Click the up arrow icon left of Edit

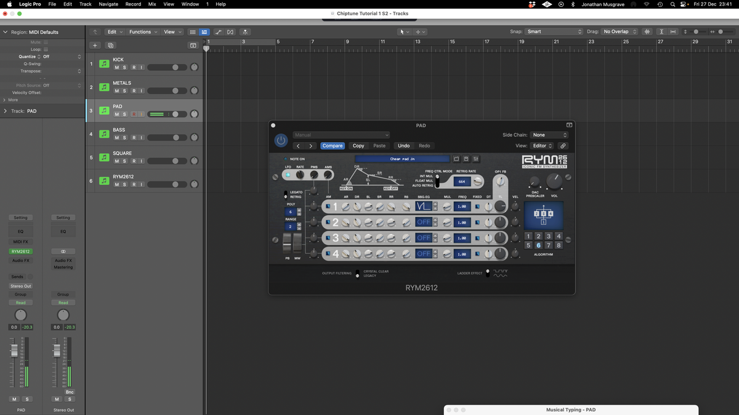tap(95, 32)
